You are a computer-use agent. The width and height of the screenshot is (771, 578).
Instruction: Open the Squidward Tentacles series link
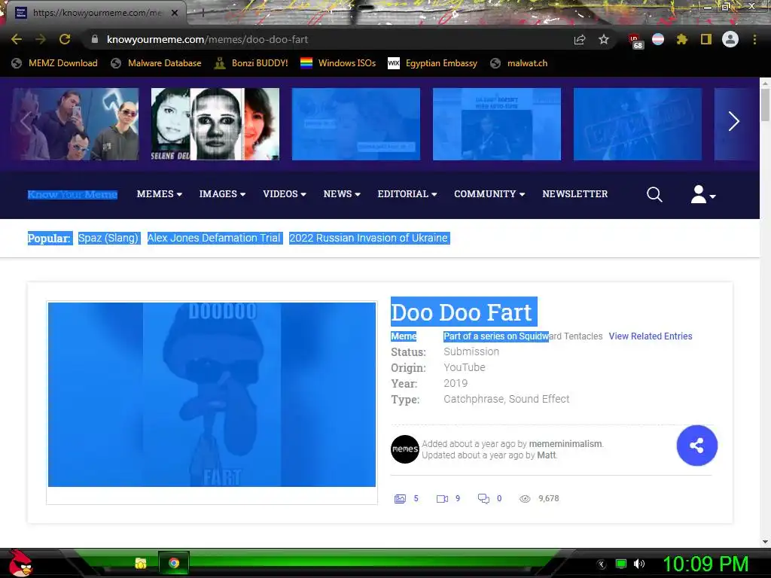(560, 336)
